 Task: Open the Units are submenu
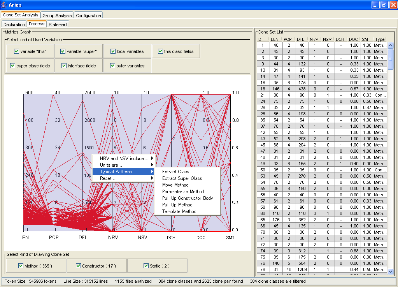[123, 165]
